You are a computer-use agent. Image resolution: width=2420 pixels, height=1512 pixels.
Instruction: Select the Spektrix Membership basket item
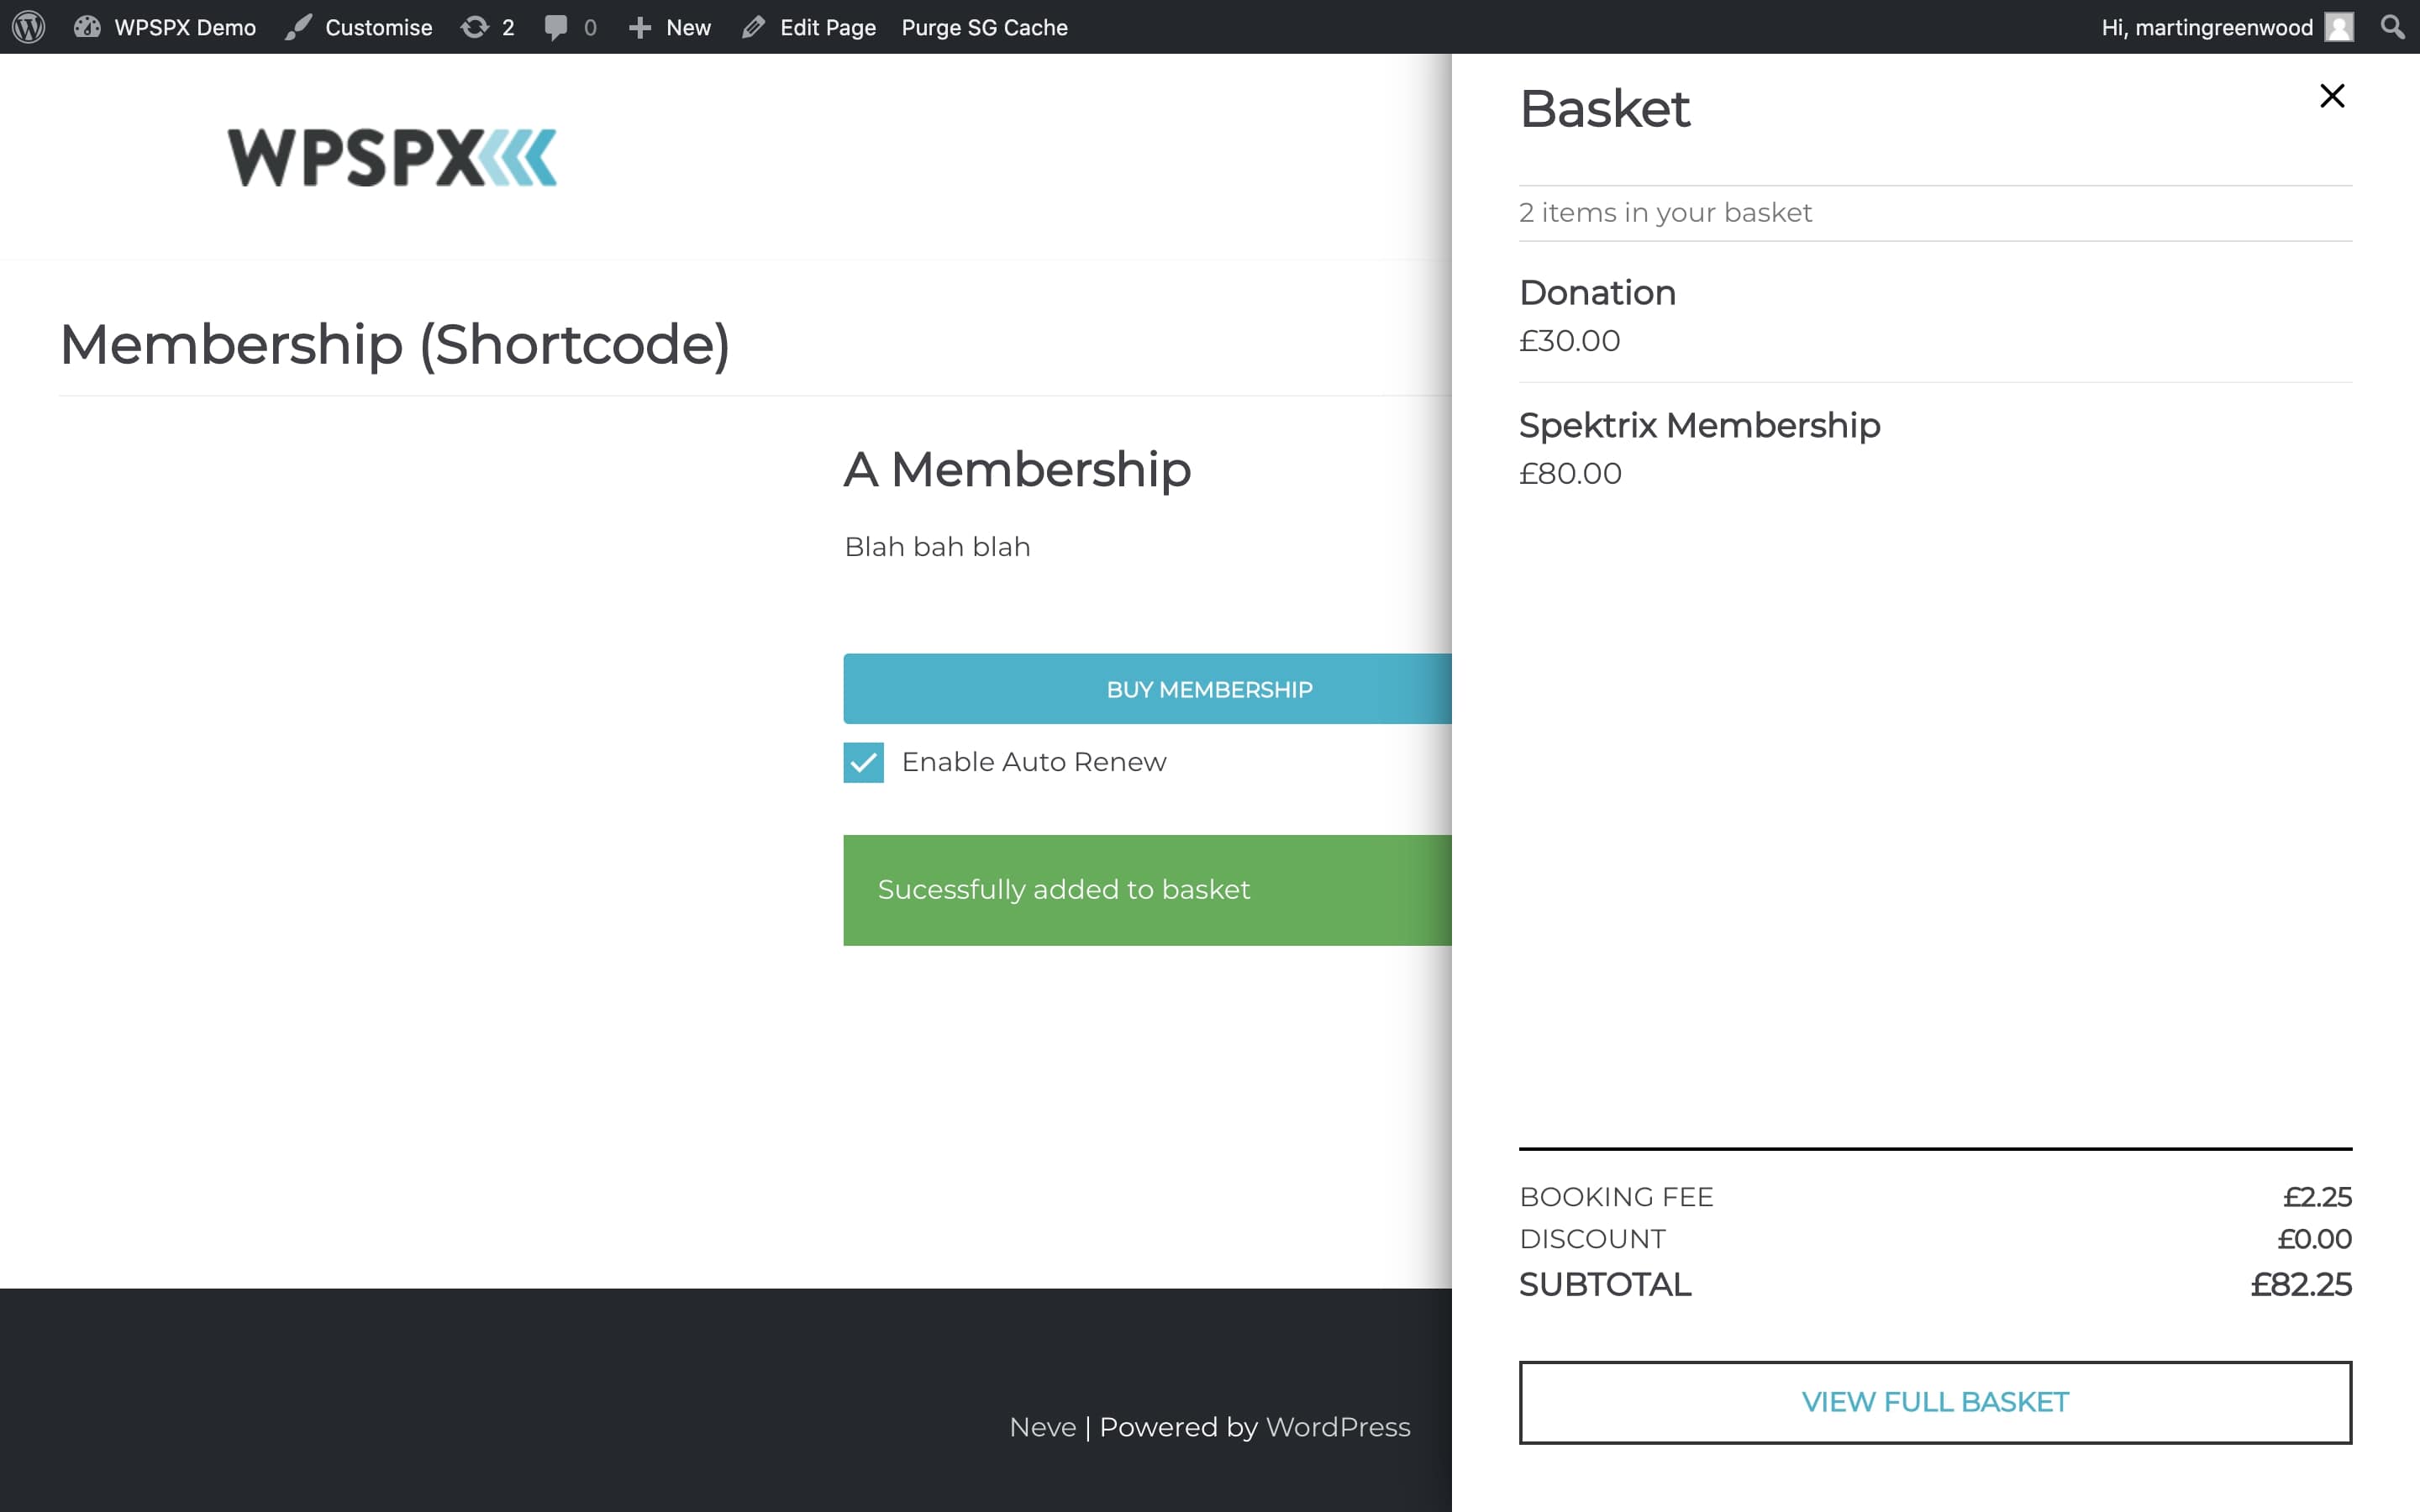coord(1699,425)
